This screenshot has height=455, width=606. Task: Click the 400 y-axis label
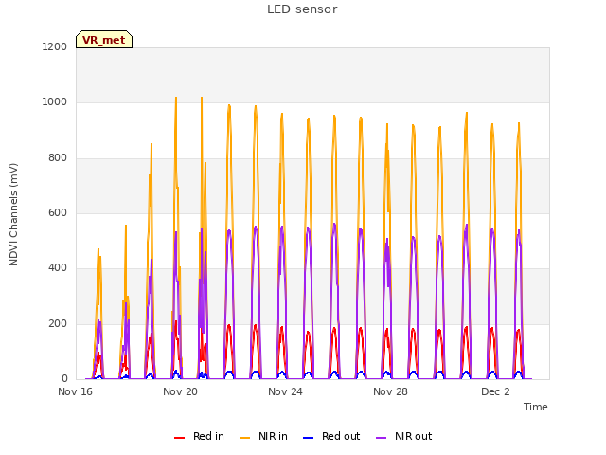[58, 267]
